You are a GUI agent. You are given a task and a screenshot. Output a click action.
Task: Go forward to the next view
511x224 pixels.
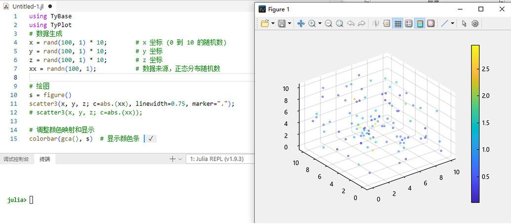[x=362, y=24]
